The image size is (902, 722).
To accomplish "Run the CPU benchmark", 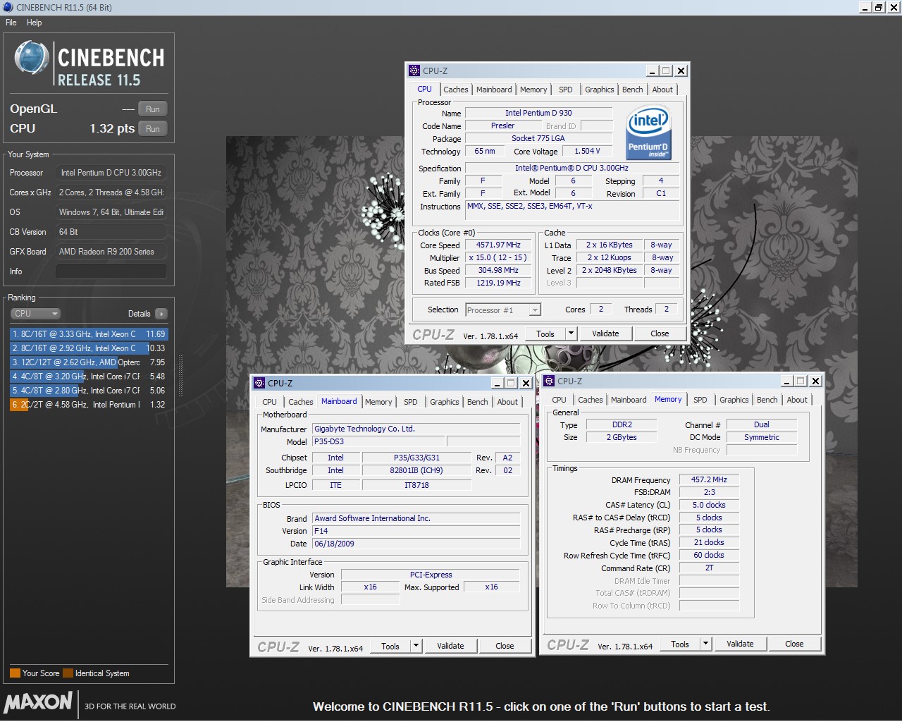I will (153, 129).
